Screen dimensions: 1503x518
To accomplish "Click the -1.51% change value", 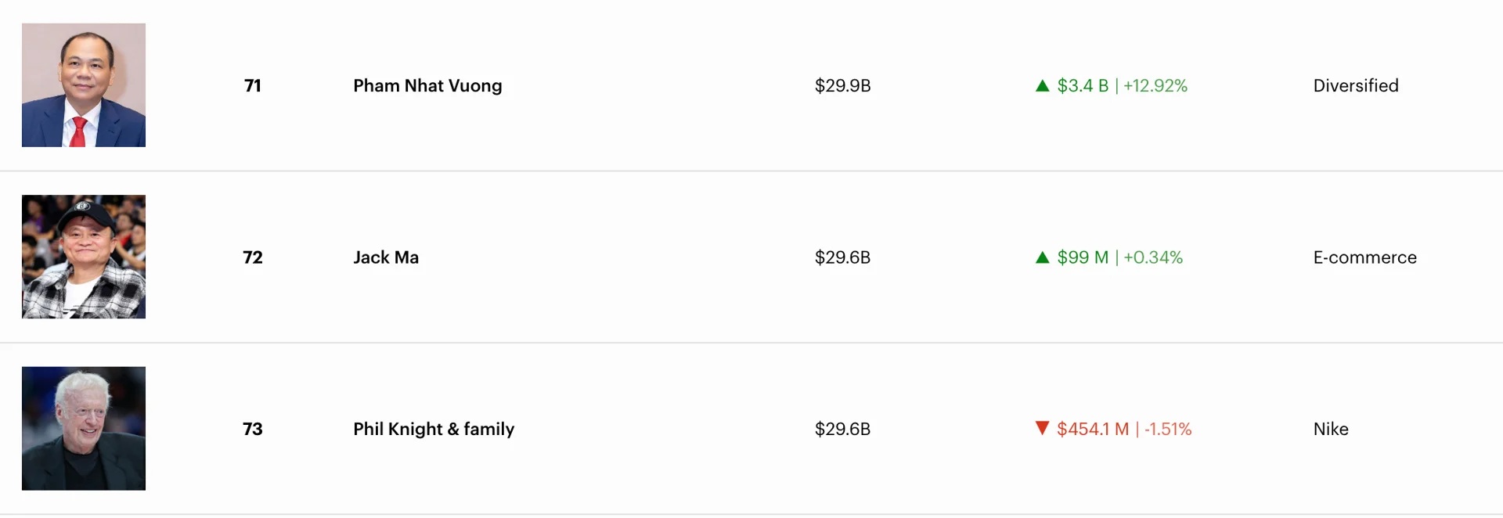I will click(1168, 429).
